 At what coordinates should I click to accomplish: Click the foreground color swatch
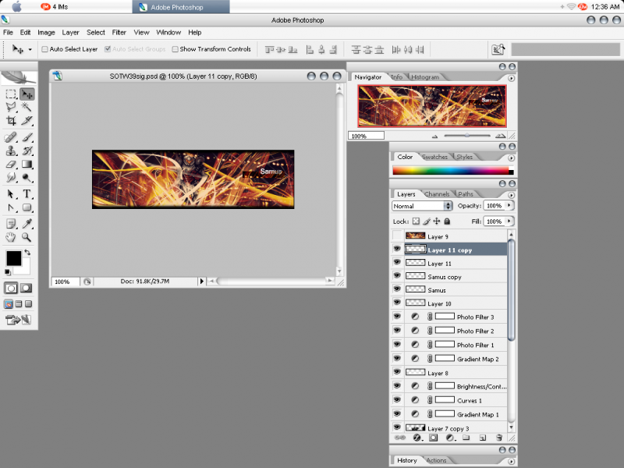click(13, 258)
